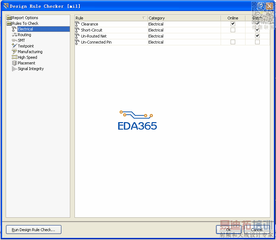Click the Clearance rule icon
The image size is (276, 240).
coord(77,24)
